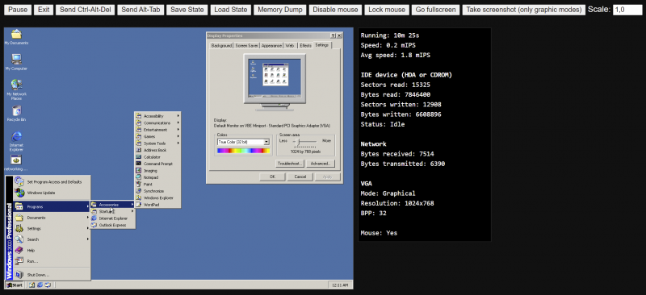This screenshot has width=646, height=295.
Task: Click Send Ctrl-Alt-Del button
Action: pyautogui.click(x=86, y=10)
